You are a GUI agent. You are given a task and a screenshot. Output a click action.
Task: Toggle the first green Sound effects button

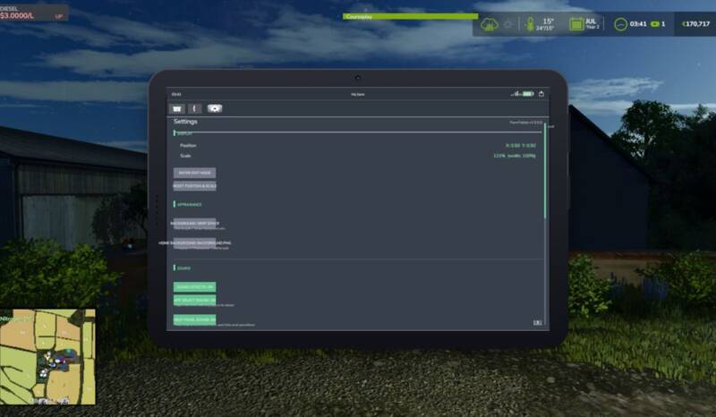(x=194, y=287)
